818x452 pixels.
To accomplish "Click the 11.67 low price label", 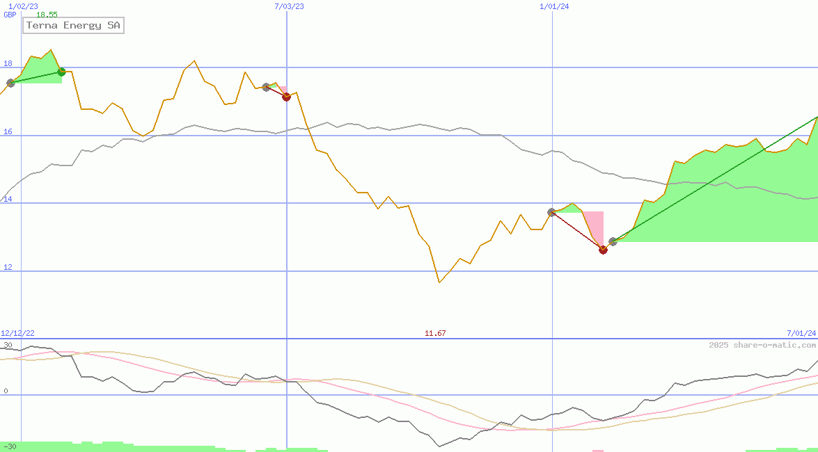I will 435,334.
